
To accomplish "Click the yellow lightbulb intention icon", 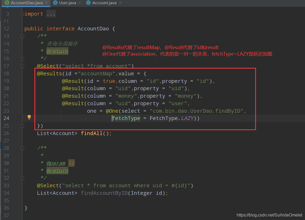I will tap(29, 117).
